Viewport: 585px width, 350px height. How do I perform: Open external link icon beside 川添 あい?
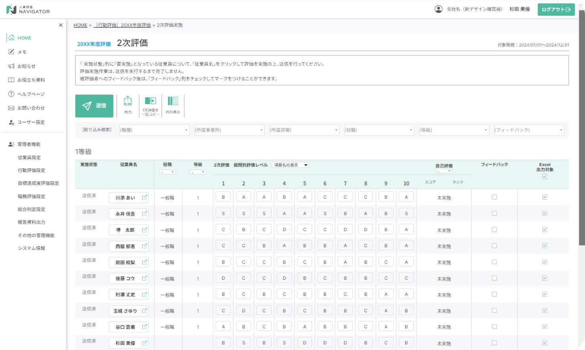coord(145,198)
